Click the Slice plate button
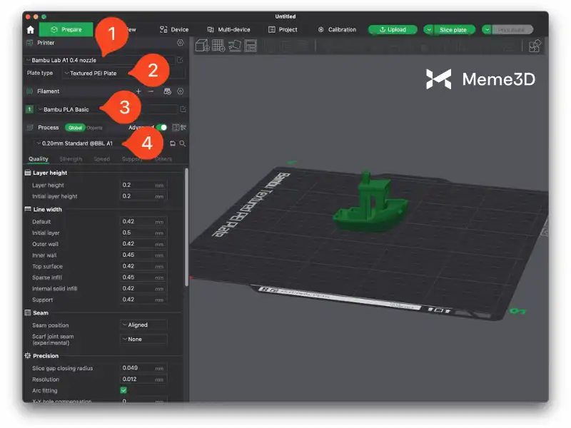Image resolution: width=571 pixels, height=428 pixels. tap(453, 30)
